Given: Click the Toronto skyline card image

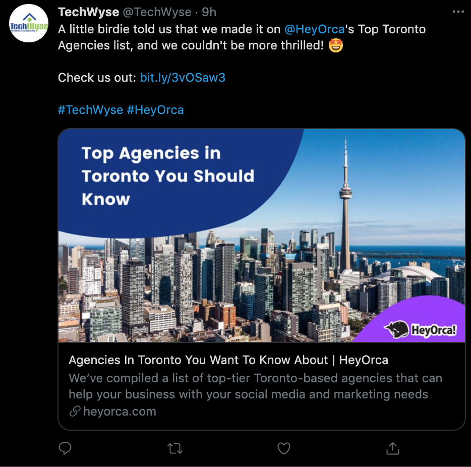Looking at the screenshot, I should coord(262,236).
